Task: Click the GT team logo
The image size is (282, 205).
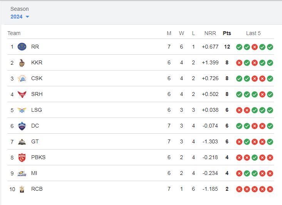Action: tap(22, 142)
